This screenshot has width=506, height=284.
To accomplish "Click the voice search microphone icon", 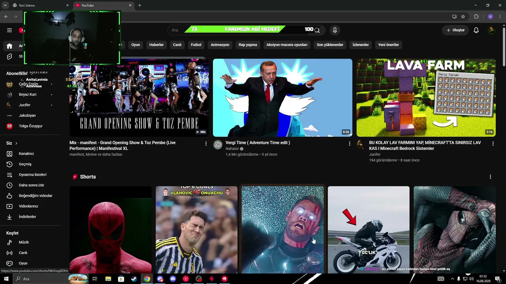I will pos(335,30).
